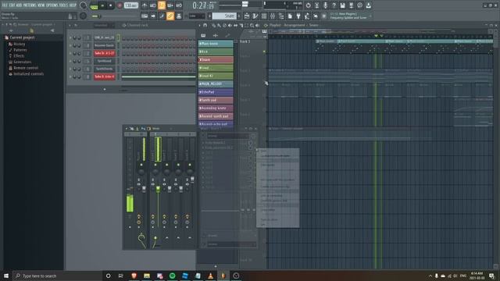Expand Initialized controls folder in browser
The height and width of the screenshot is (281, 500).
[28, 74]
